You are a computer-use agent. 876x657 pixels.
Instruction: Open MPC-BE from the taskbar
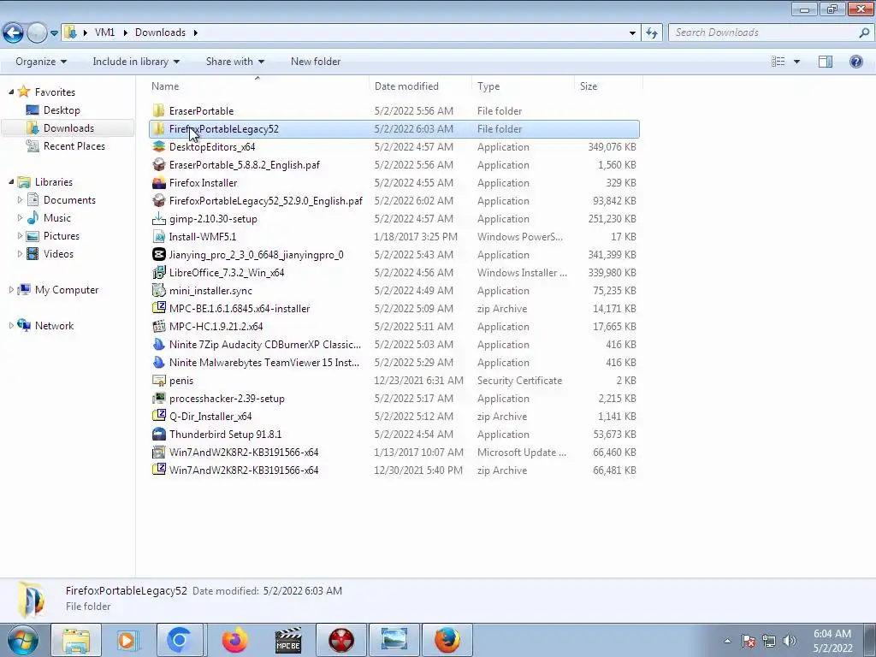coord(288,640)
